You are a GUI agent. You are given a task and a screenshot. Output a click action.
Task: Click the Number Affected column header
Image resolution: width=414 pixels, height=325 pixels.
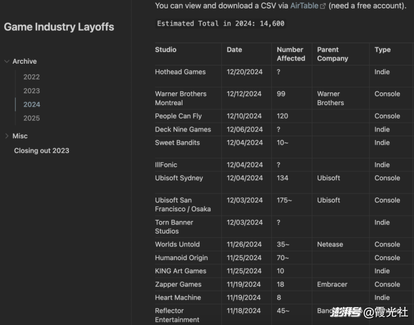tap(291, 54)
